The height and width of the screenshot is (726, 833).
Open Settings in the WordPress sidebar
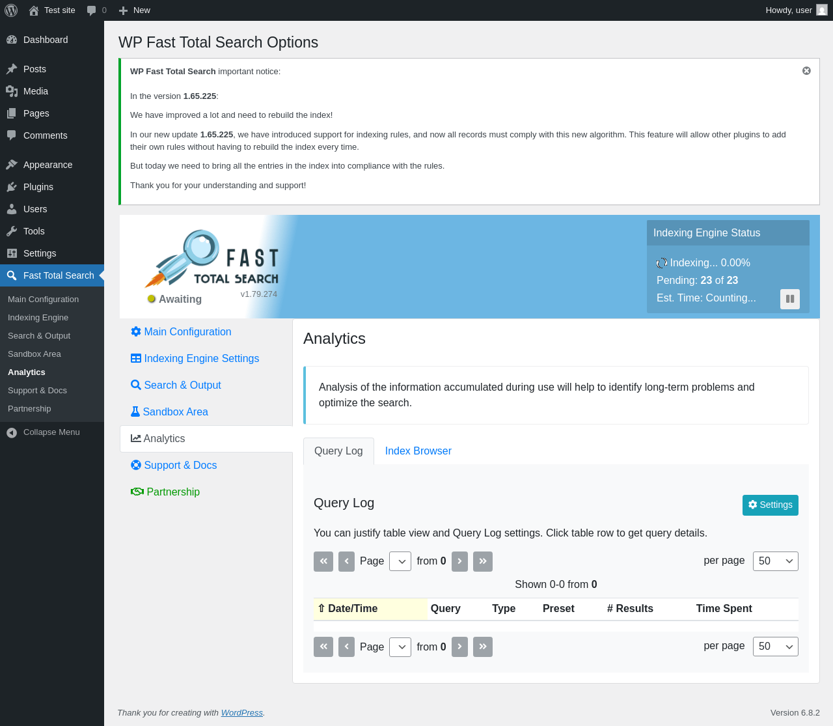pyautogui.click(x=52, y=253)
